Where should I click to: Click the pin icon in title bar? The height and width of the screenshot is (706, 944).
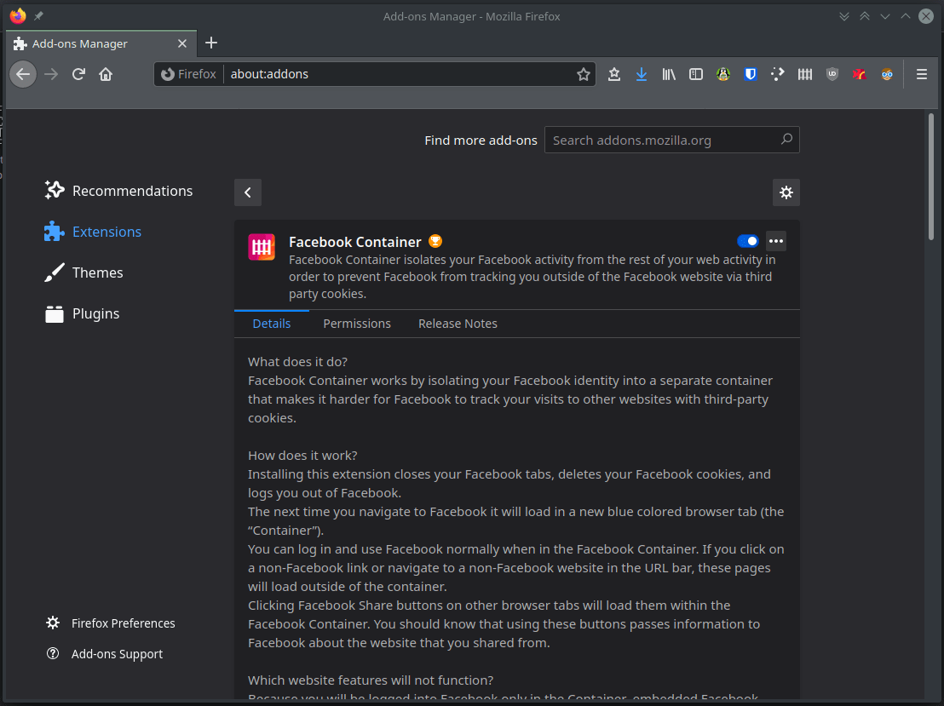click(38, 16)
